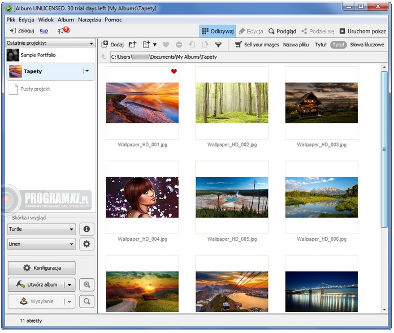Select the Wallpaper_HD_002.jpg forest thumbnail

(x=232, y=103)
